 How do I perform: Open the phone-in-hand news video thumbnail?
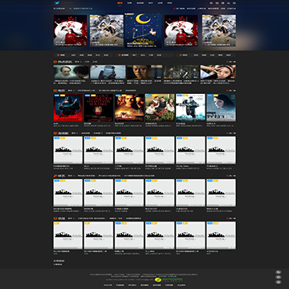(108, 72)
